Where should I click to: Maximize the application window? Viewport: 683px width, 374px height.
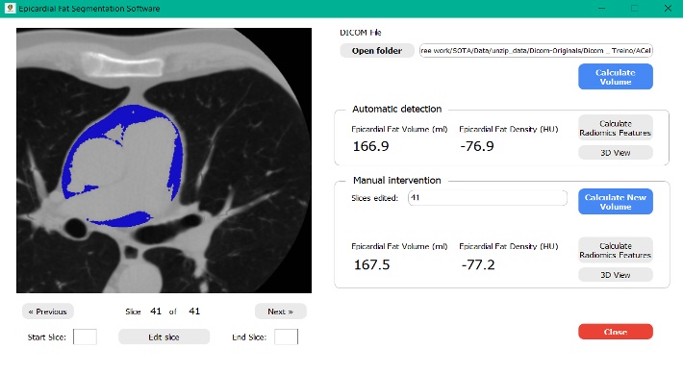click(x=635, y=9)
